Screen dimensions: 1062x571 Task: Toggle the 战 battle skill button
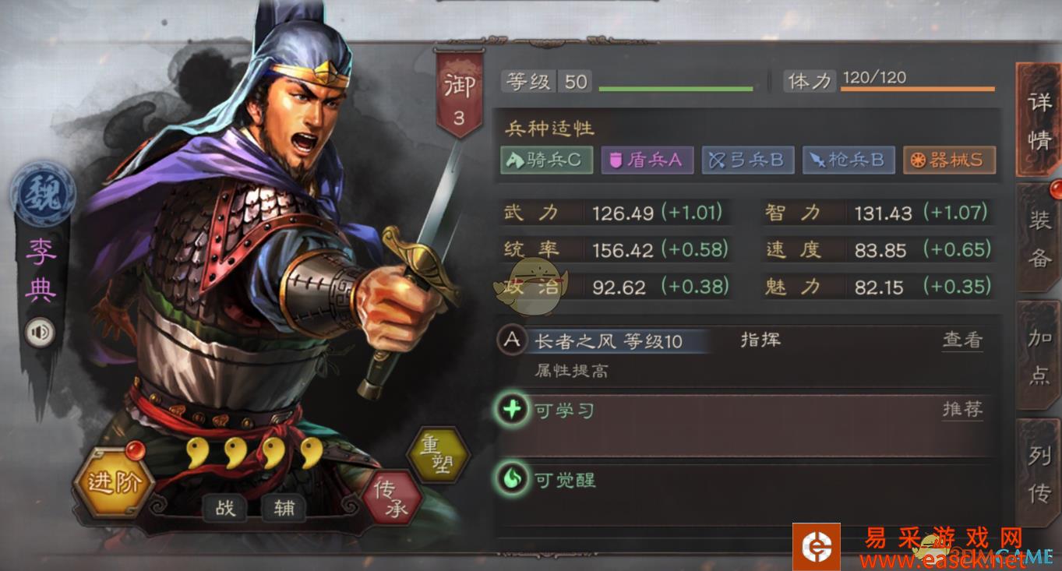click(x=224, y=509)
